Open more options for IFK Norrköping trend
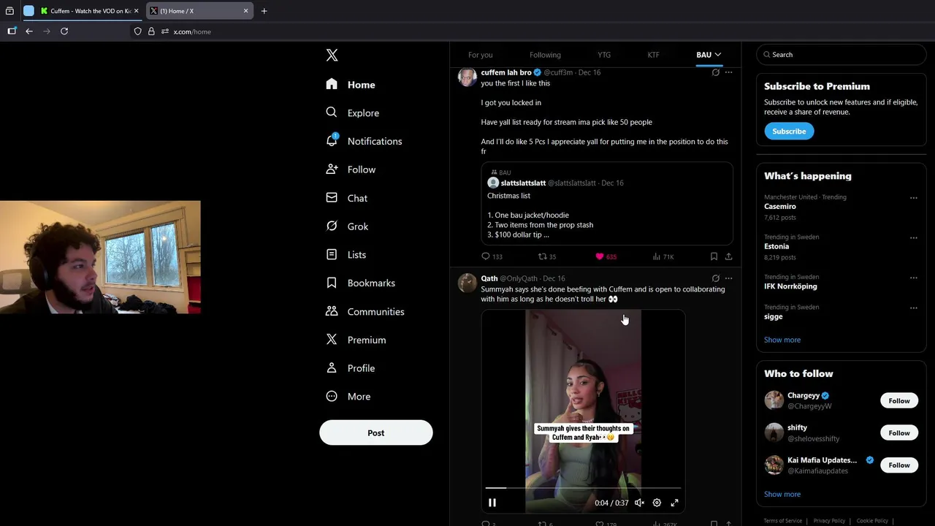The height and width of the screenshot is (526, 935). 913,278
